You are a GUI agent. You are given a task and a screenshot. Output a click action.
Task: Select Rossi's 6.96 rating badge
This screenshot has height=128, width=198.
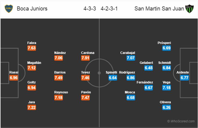pos(14,78)
